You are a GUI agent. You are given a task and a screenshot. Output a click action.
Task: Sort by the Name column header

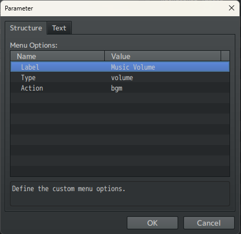point(58,56)
